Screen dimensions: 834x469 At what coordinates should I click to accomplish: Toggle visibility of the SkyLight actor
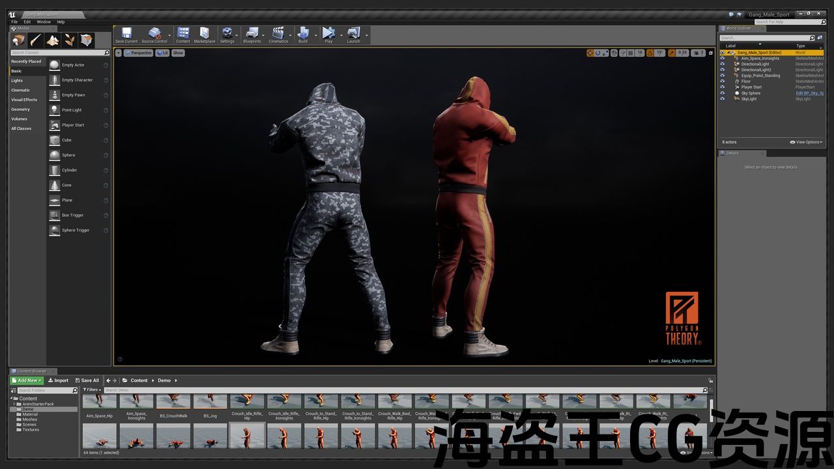tap(722, 99)
